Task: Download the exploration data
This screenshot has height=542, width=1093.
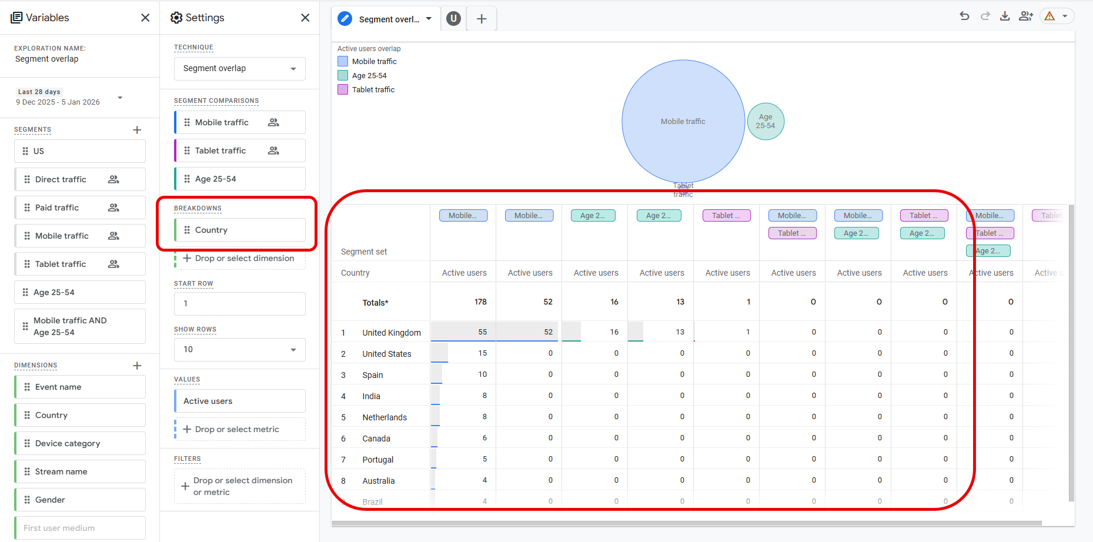Action: pyautogui.click(x=1005, y=16)
